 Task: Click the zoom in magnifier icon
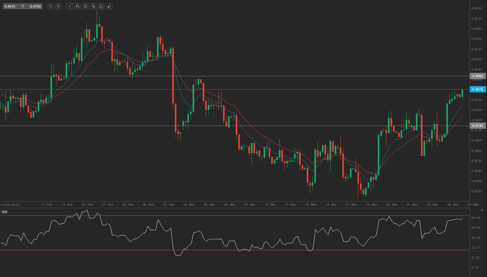(59, 6)
